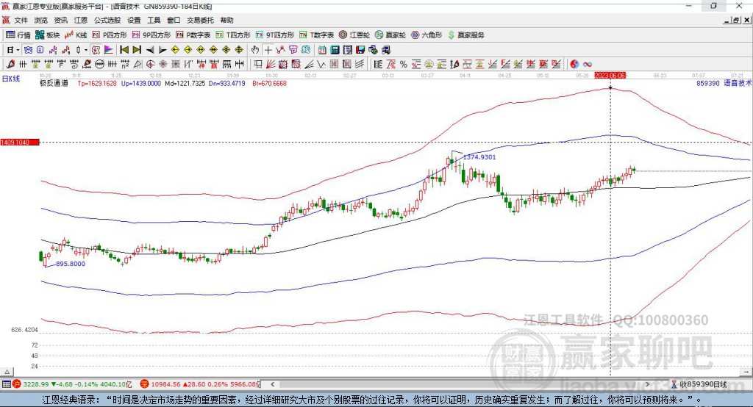The image size is (753, 407).
Task: Click the percent % tool icon
Action: 404,65
